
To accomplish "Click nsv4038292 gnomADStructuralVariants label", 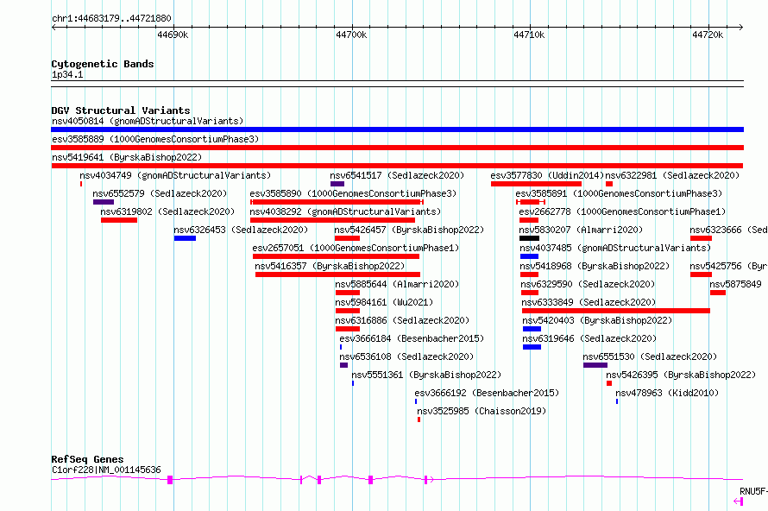I will pos(345,211).
